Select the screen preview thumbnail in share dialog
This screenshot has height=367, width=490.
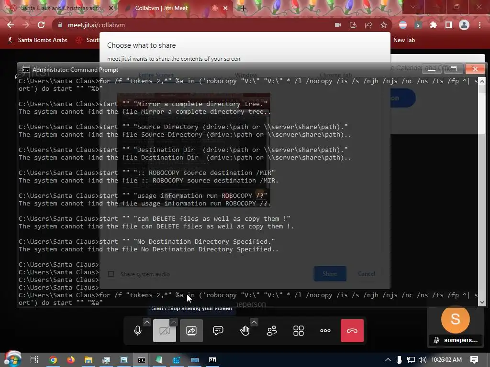coord(194,150)
